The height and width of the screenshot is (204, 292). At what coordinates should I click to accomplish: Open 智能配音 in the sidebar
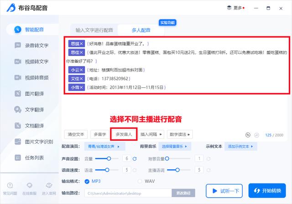point(32,30)
